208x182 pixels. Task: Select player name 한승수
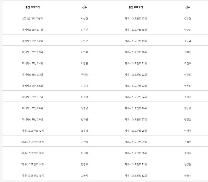pos(188,175)
